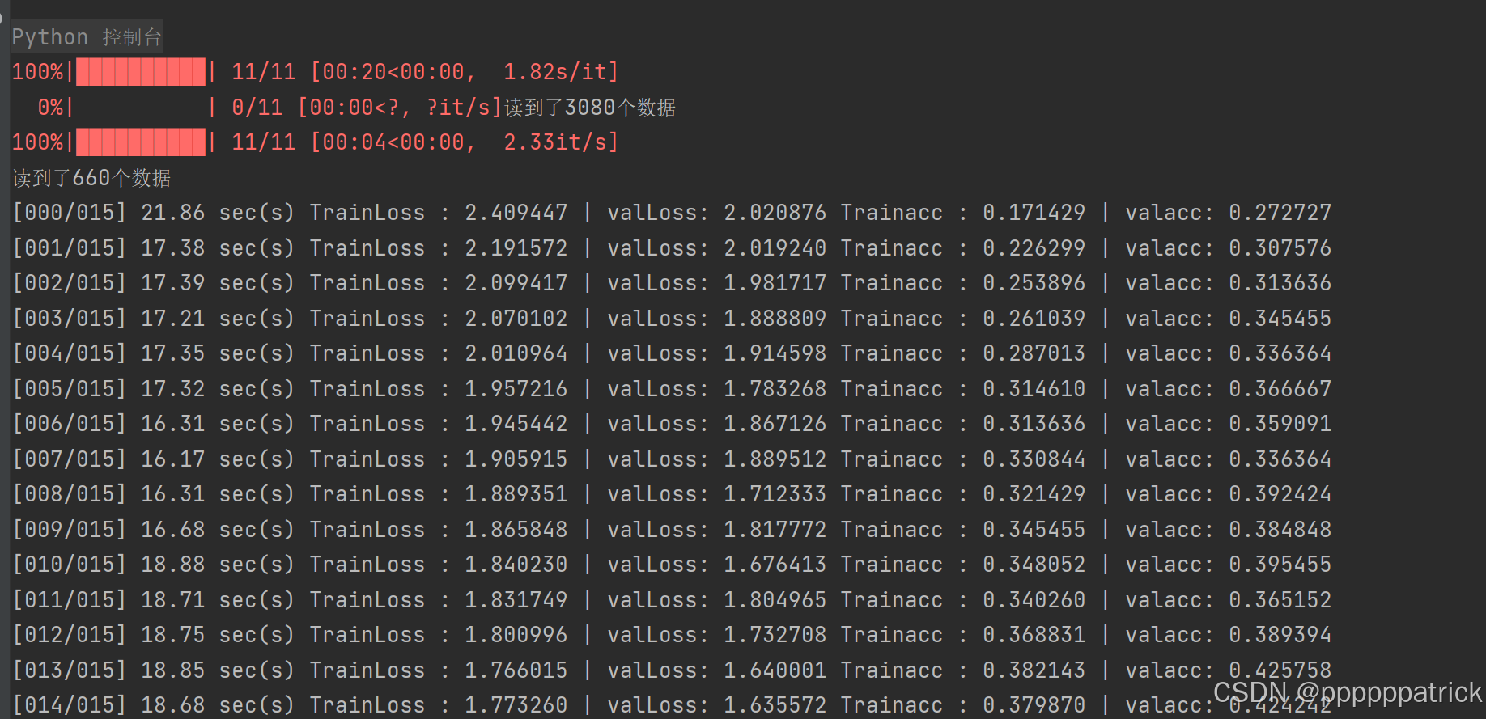Click epoch label [013/015]
Screen dimensions: 1486x719
click(70, 670)
